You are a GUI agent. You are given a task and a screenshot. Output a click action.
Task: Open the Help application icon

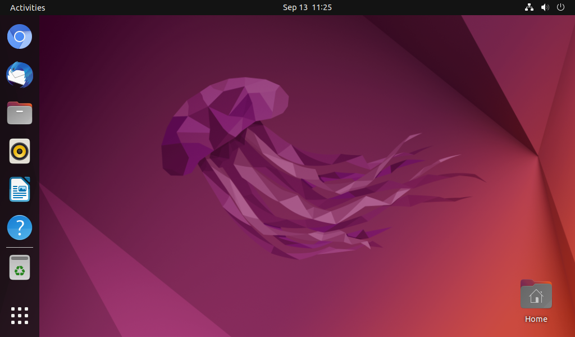coord(20,227)
